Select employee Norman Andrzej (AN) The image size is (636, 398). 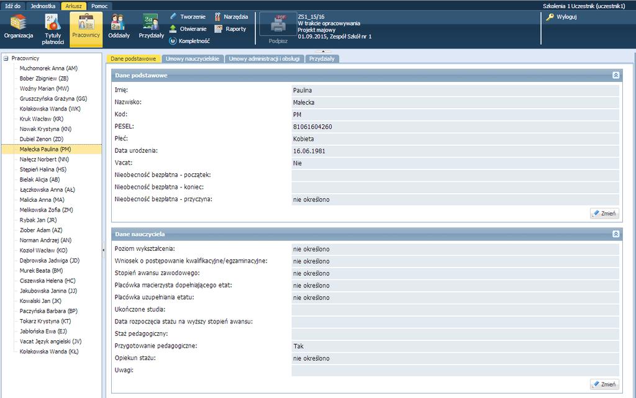(45, 241)
